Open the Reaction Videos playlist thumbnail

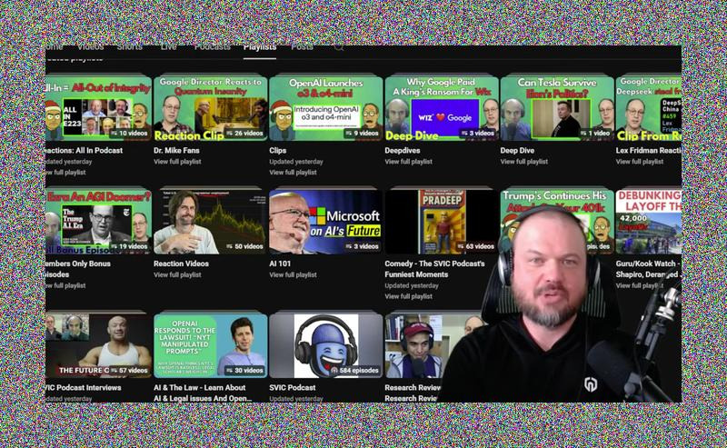(x=211, y=222)
